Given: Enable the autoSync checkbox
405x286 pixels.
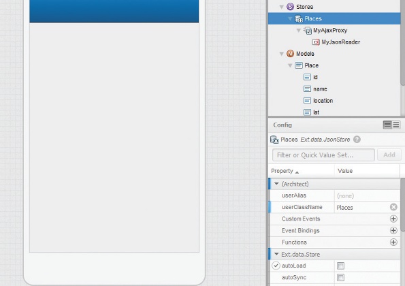Looking at the screenshot, I should [x=340, y=277].
